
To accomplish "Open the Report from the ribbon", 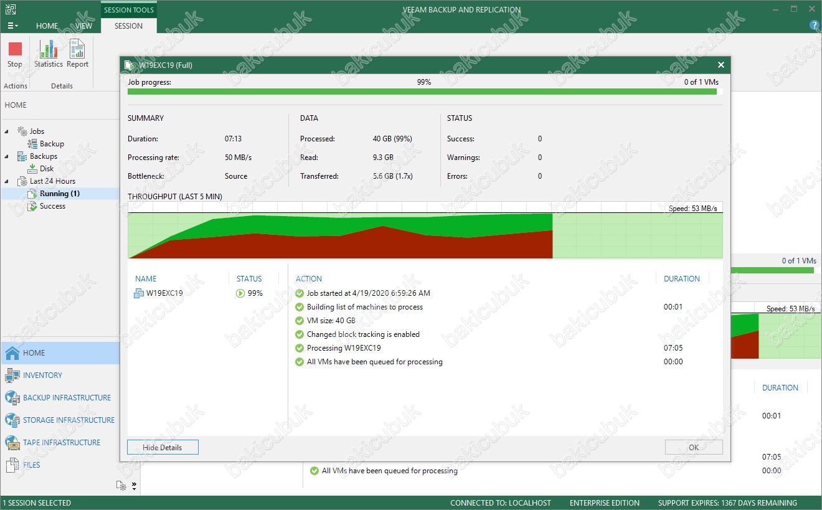I will coord(77,54).
